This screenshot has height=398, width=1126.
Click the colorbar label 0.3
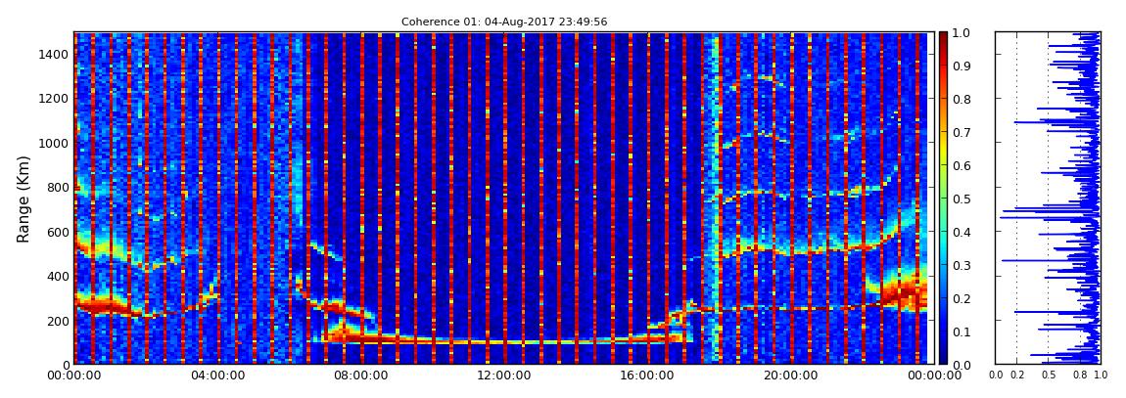961,265
